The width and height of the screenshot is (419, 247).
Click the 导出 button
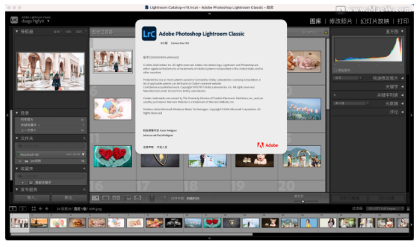pyautogui.click(x=69, y=198)
